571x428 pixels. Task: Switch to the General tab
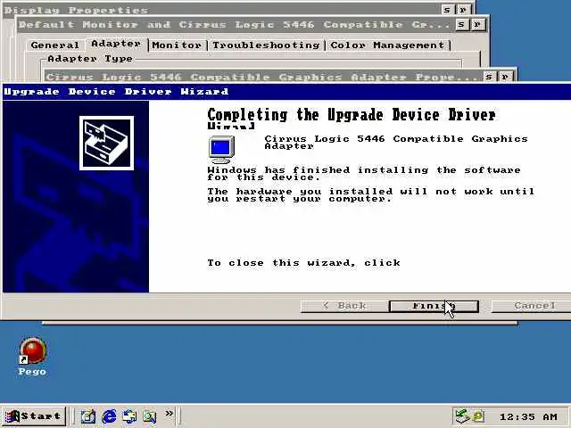point(55,45)
